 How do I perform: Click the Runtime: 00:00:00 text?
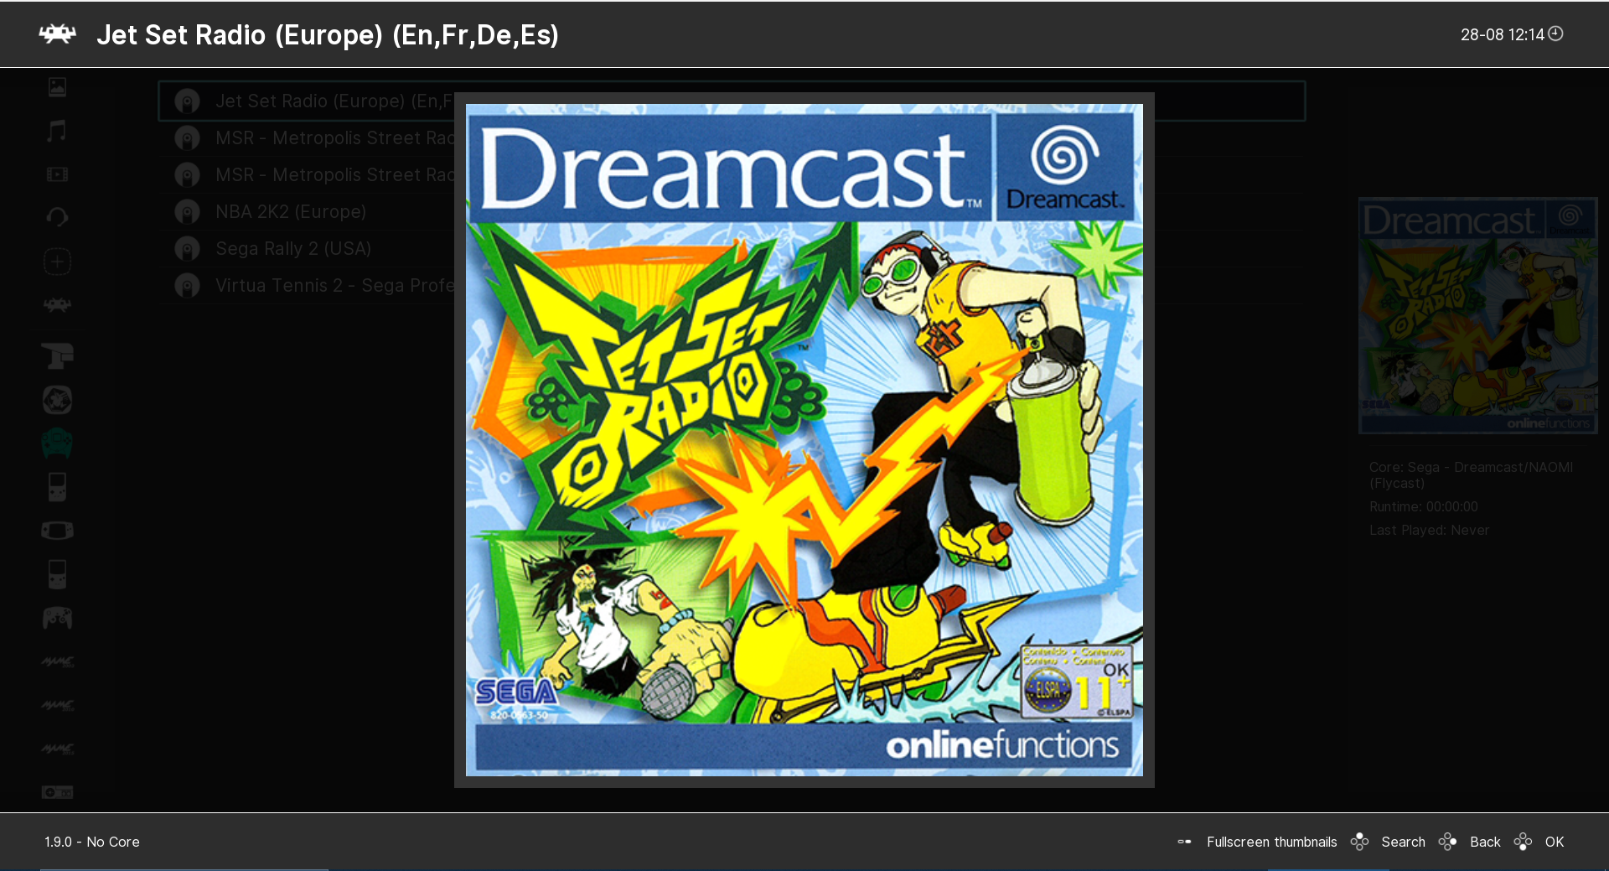point(1424,507)
